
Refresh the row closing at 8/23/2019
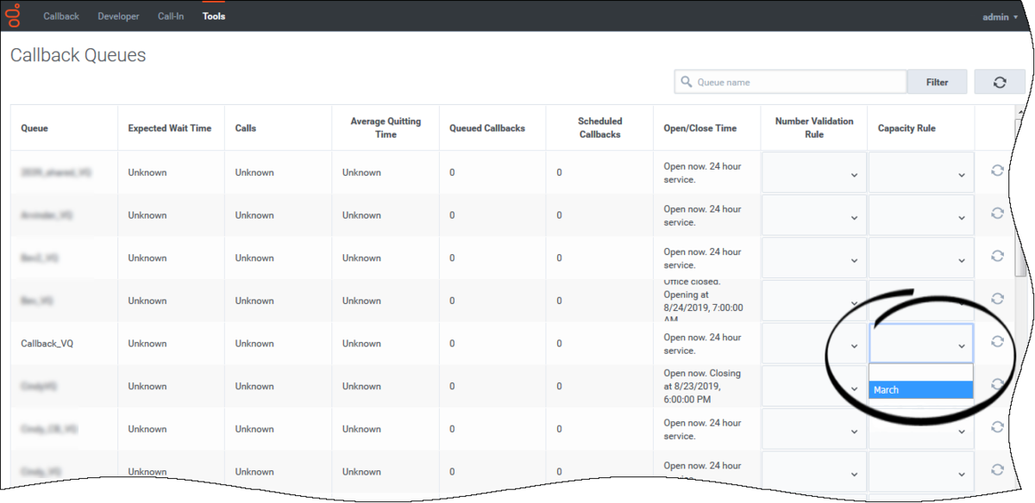coord(997,384)
